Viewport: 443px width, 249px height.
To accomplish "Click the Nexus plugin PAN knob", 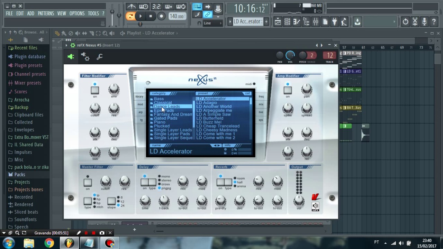I will tap(280, 55).
